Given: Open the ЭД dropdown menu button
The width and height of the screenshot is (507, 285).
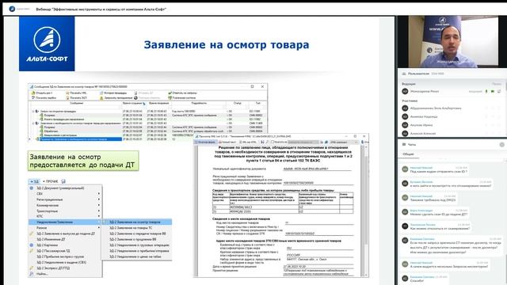Looking at the screenshot, I should tap(33, 181).
